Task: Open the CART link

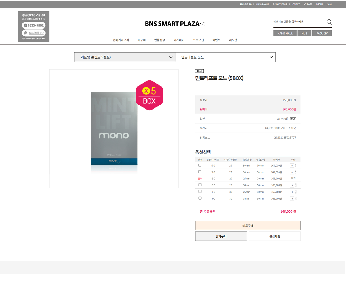Action: pyautogui.click(x=329, y=5)
